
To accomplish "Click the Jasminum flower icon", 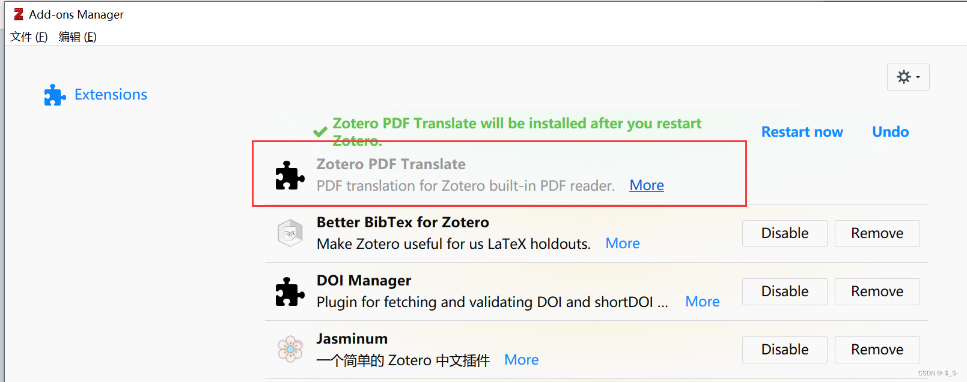I will [290, 348].
